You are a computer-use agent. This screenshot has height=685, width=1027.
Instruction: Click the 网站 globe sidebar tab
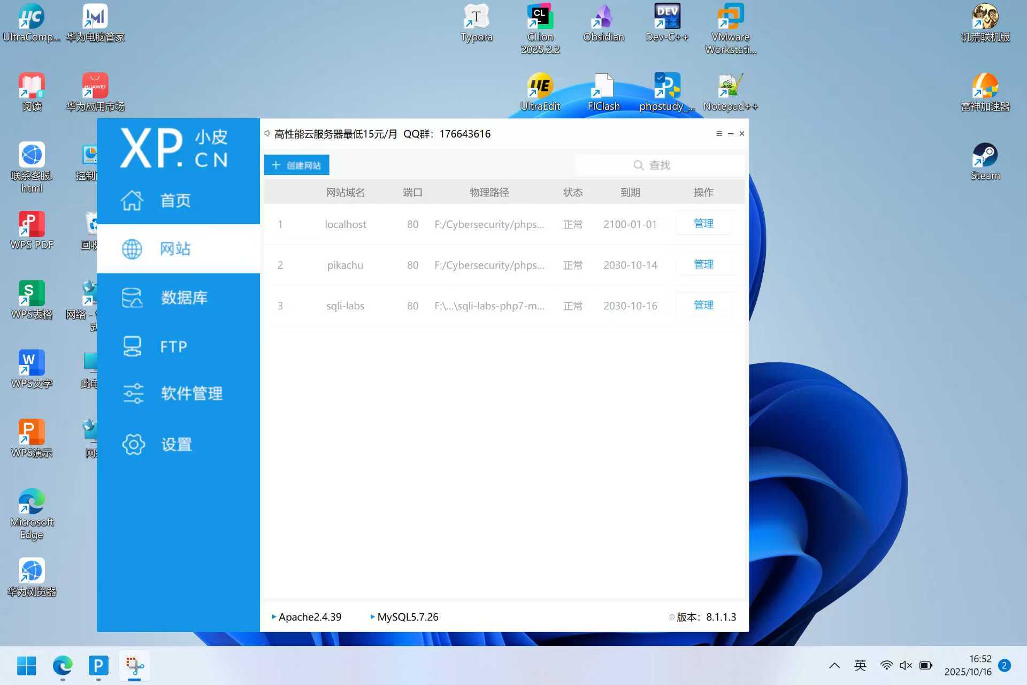[x=175, y=249]
